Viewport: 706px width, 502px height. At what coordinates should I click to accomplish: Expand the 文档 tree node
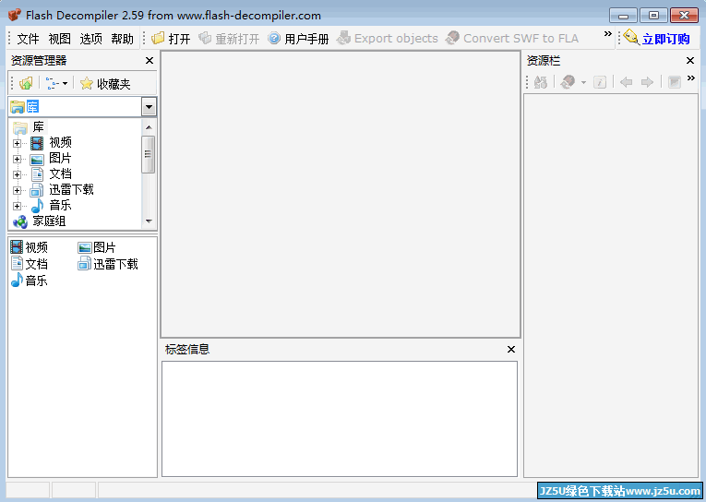(x=17, y=175)
